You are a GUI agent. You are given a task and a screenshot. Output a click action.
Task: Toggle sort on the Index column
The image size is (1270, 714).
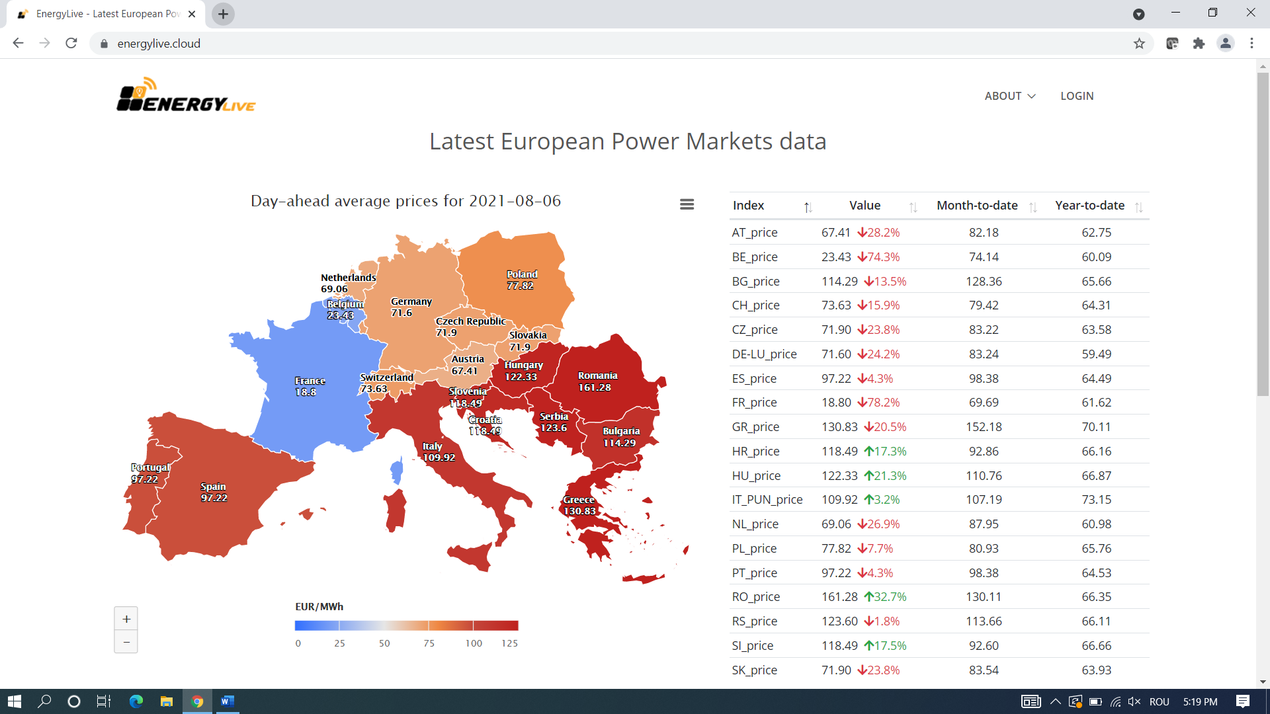click(x=808, y=207)
